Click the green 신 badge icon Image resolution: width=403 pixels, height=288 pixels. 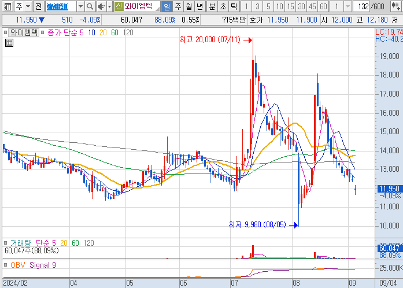coord(119,6)
